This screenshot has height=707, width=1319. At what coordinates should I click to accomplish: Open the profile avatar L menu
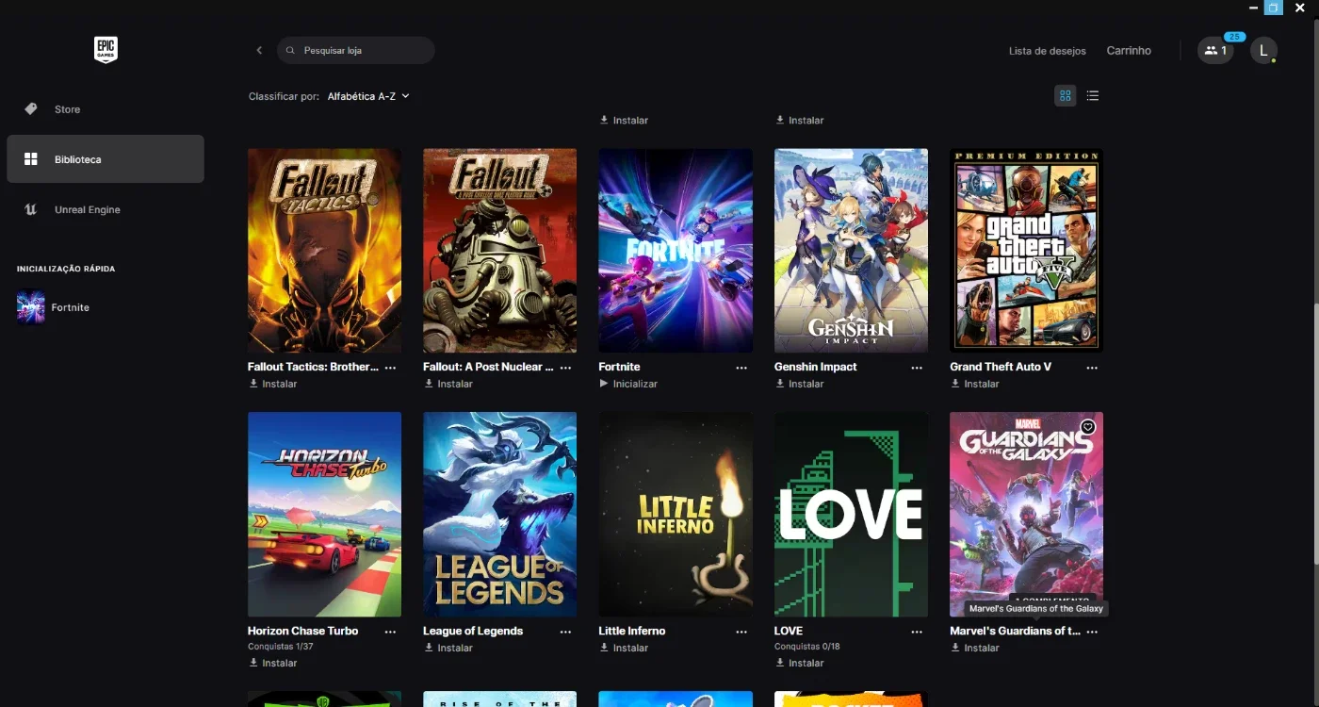(1263, 51)
